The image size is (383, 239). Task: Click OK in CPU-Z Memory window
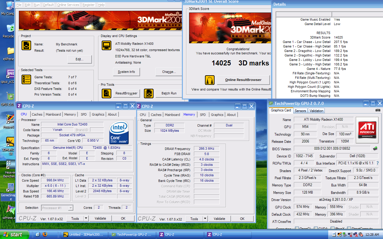(242, 219)
